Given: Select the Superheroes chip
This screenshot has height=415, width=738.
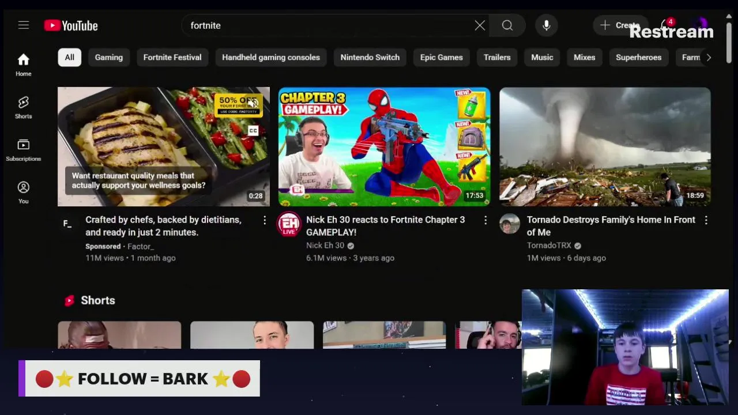Looking at the screenshot, I should pyautogui.click(x=639, y=57).
